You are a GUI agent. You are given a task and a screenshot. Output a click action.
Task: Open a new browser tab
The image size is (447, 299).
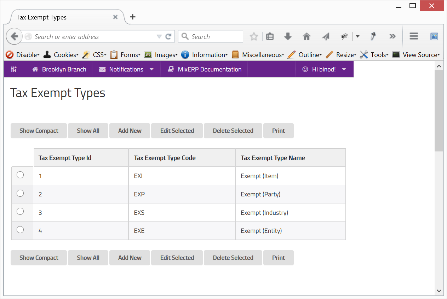pyautogui.click(x=133, y=17)
